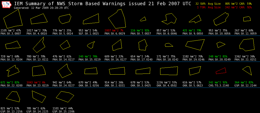Click the GSP.SV.14.2225 warning polygon
This screenshot has width=260, height=113.
[x=39, y=96]
